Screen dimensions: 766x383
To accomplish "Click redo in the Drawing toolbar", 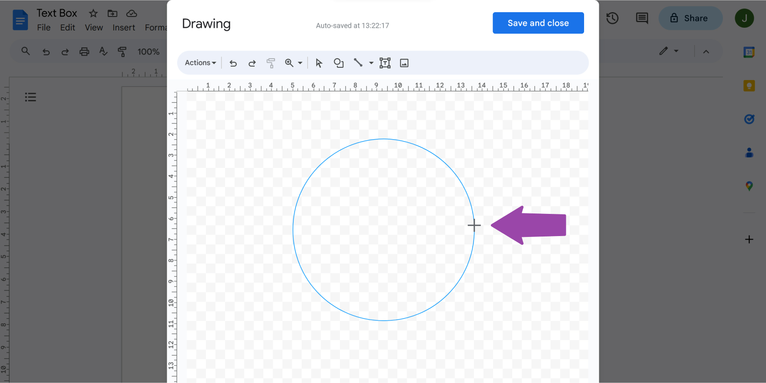I will click(x=252, y=63).
